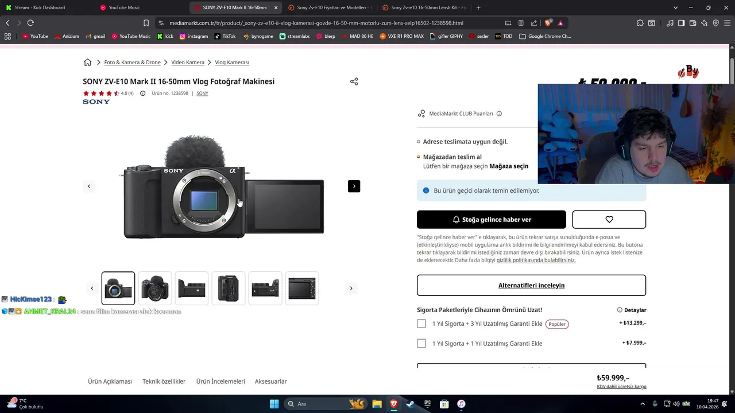
Task: Open the TikTok bookmark
Action: coord(225,36)
